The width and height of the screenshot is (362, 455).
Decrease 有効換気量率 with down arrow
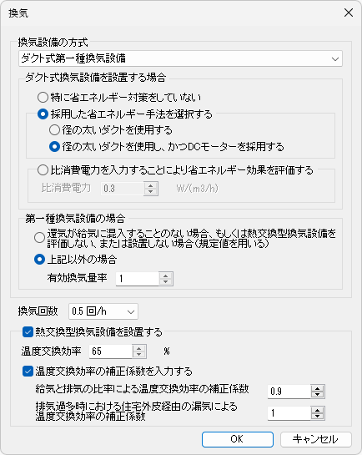click(x=166, y=282)
